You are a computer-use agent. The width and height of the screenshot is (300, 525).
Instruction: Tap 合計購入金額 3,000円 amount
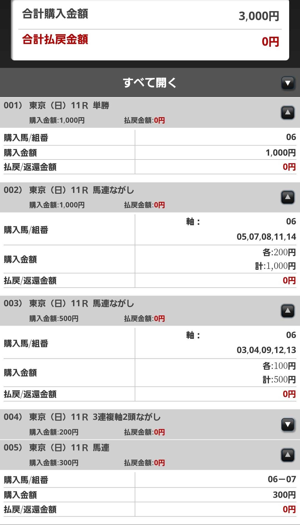click(259, 16)
